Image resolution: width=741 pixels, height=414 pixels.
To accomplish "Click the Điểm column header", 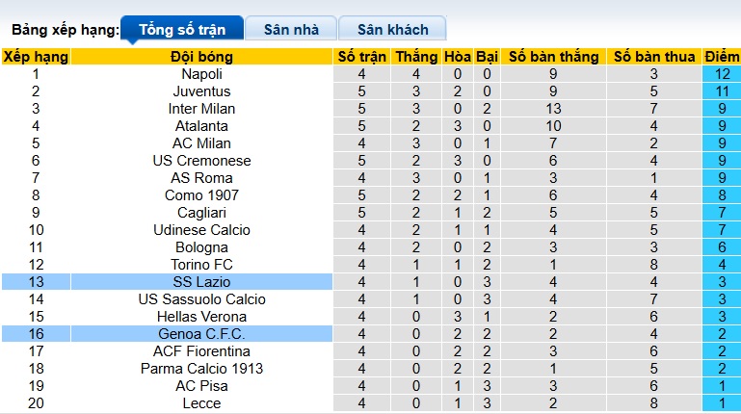I will pyautogui.click(x=721, y=57).
